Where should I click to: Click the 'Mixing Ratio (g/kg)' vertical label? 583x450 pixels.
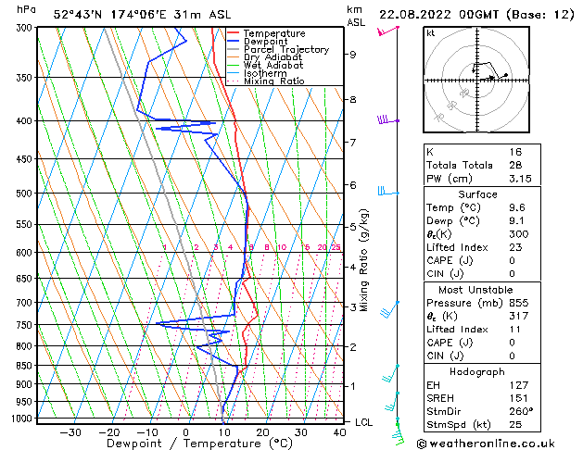click(364, 260)
